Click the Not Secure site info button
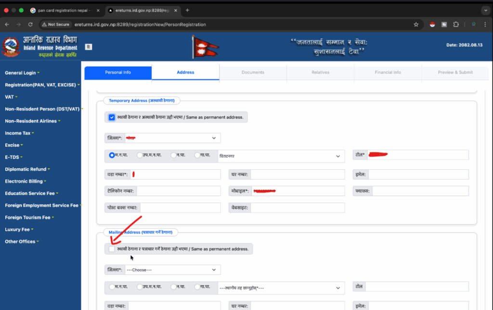 [x=56, y=25]
